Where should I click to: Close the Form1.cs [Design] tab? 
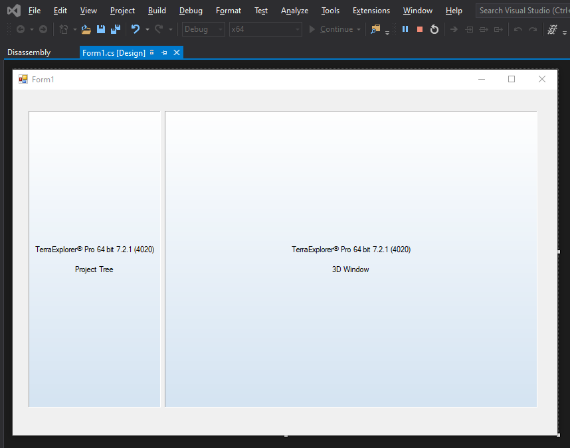(x=177, y=52)
